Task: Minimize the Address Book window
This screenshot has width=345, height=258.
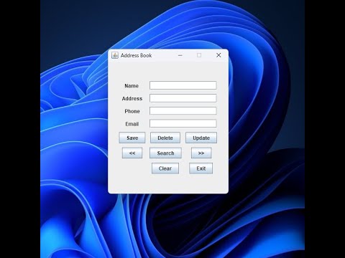Action: click(x=180, y=55)
